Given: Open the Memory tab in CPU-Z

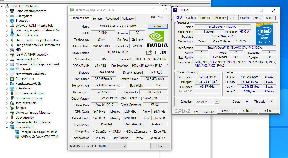Looking at the screenshot, I should pyautogui.click(x=221, y=18).
